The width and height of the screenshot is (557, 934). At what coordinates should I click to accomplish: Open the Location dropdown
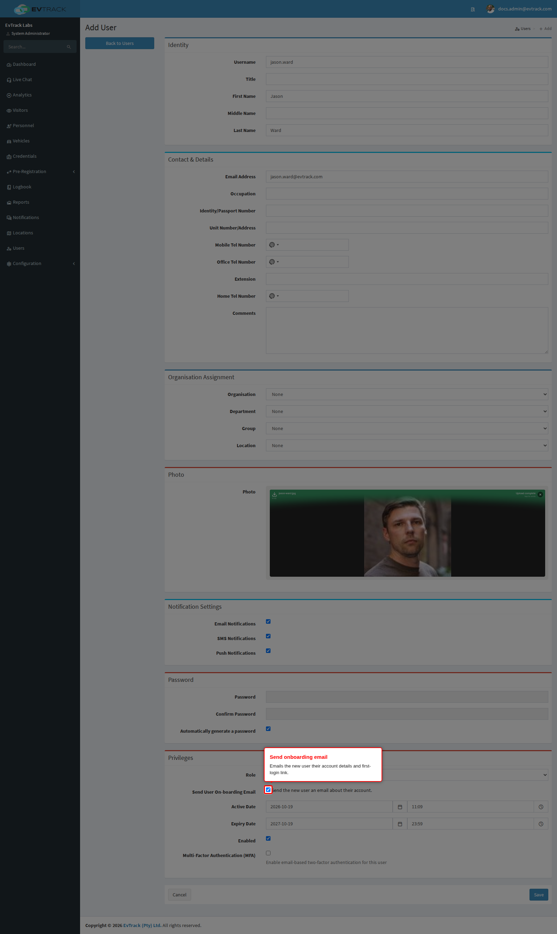coord(407,445)
